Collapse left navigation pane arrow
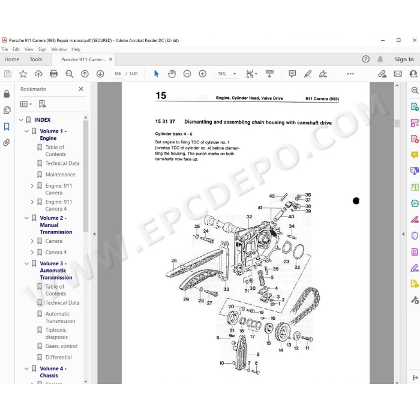The width and height of the screenshot is (420, 420). pyautogui.click(x=94, y=234)
